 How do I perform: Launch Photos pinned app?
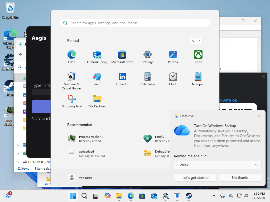173,57
